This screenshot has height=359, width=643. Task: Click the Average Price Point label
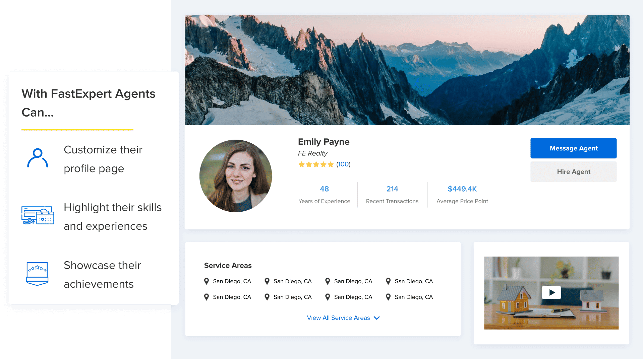coord(462,201)
